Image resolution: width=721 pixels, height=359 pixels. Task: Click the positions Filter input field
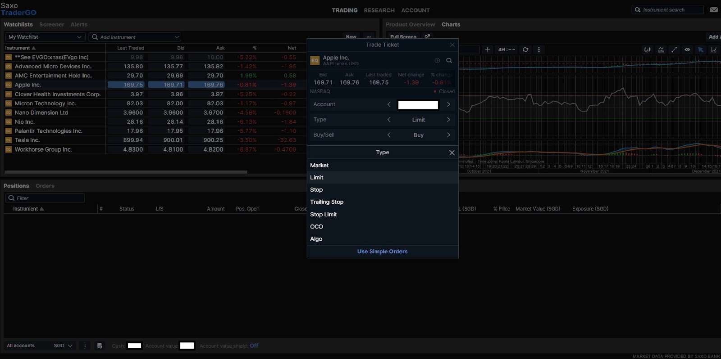(45, 198)
